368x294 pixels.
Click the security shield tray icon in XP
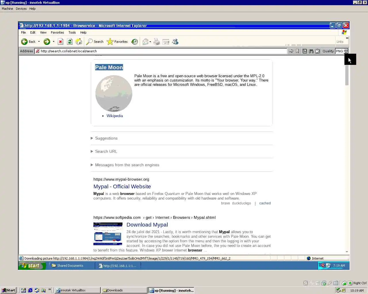pyautogui.click(x=323, y=266)
